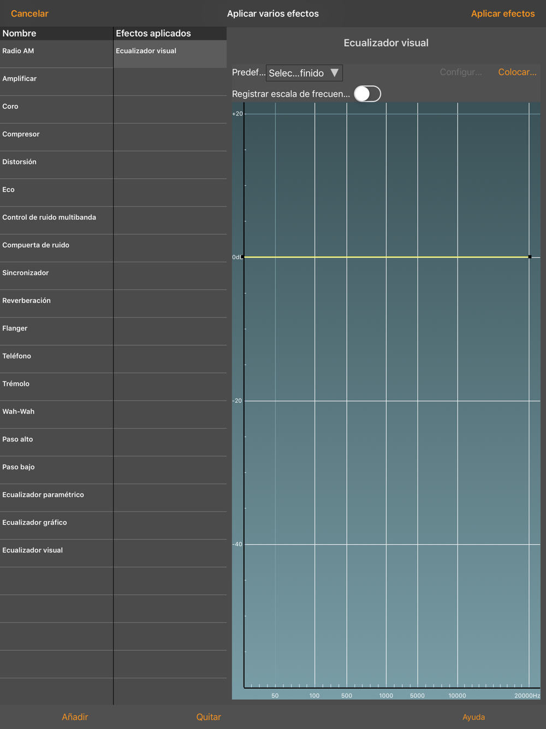Add the effect with Añadir
The height and width of the screenshot is (729, 546).
click(75, 717)
